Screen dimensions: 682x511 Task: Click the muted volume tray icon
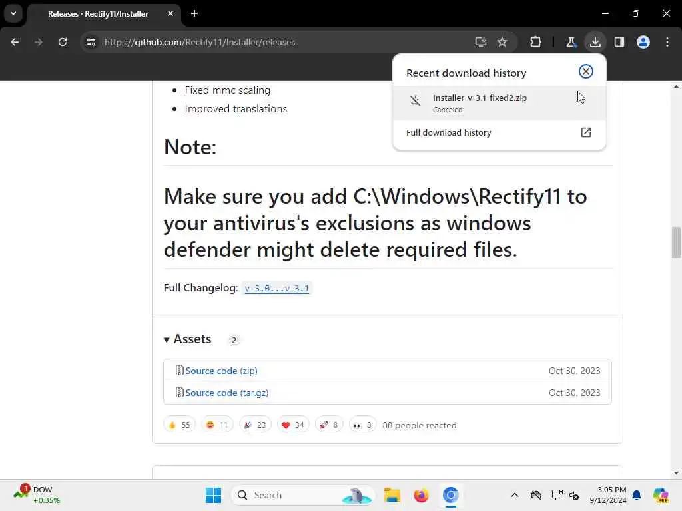(x=574, y=495)
